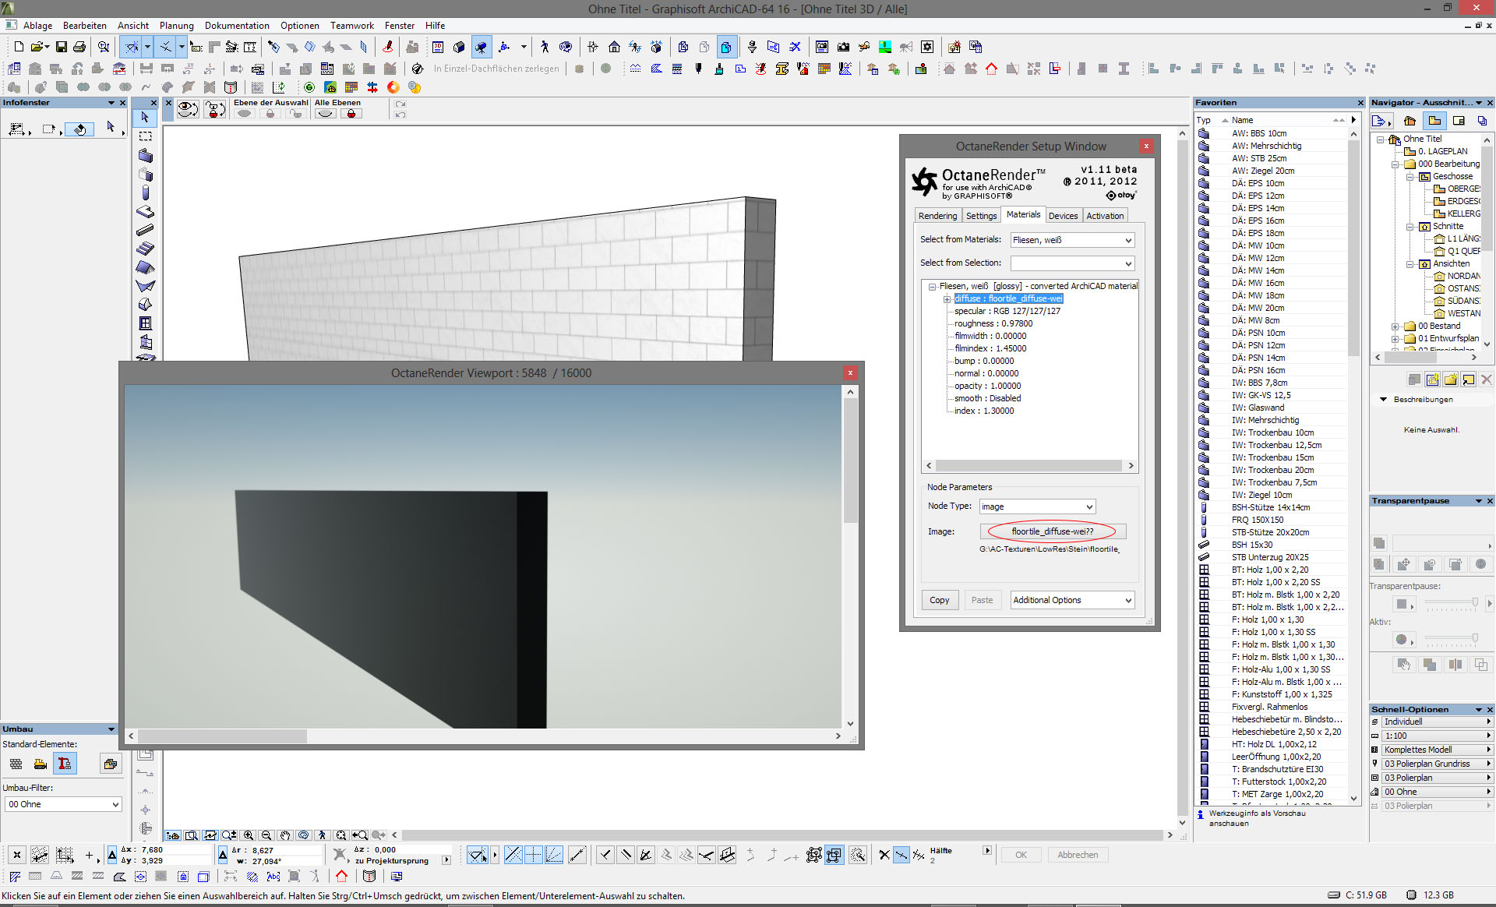The height and width of the screenshot is (907, 1496).
Task: Click the floortile_diffuse image button
Action: tap(1052, 531)
